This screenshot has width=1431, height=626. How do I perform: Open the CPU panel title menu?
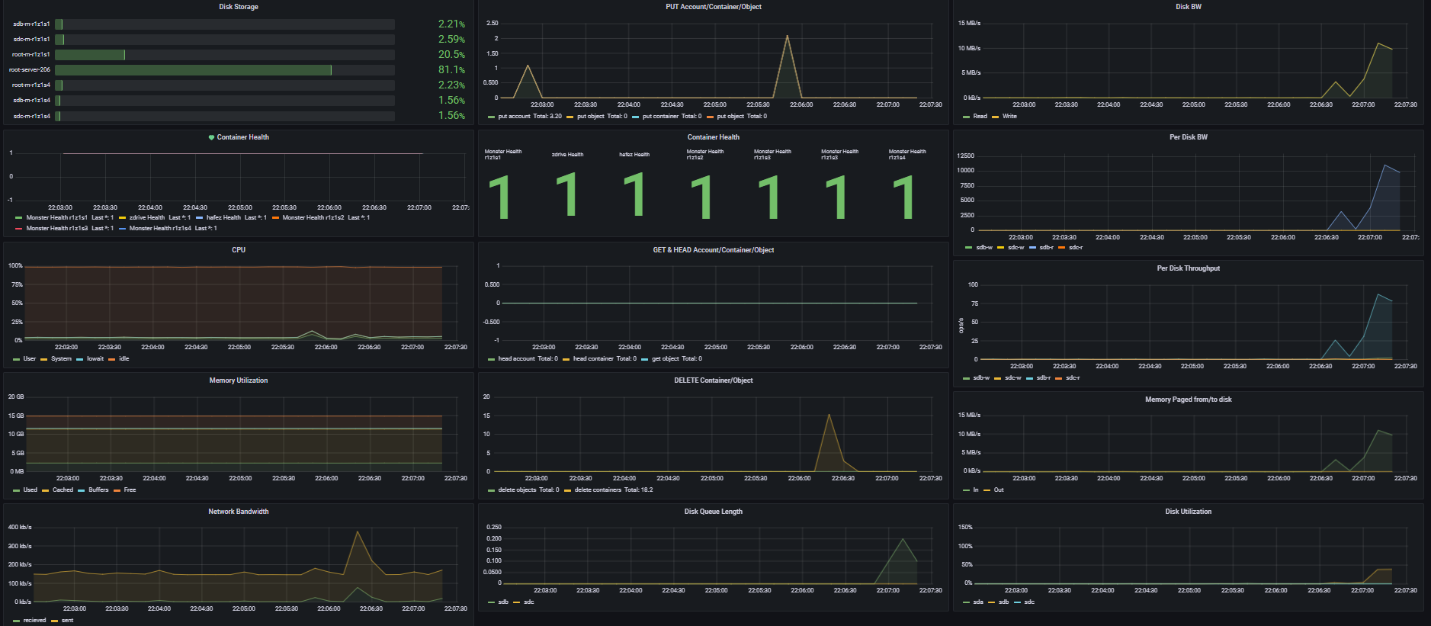[239, 250]
